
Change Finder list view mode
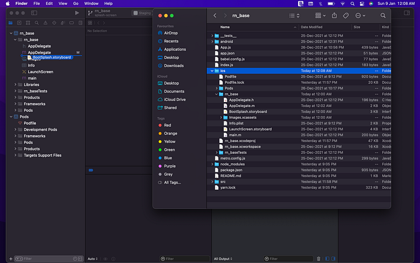(x=294, y=16)
